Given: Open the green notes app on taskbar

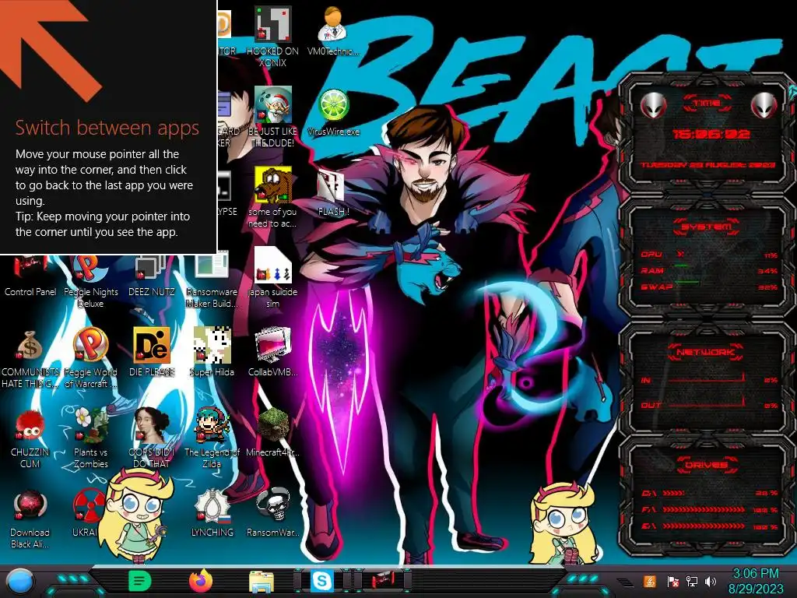Looking at the screenshot, I should [140, 581].
